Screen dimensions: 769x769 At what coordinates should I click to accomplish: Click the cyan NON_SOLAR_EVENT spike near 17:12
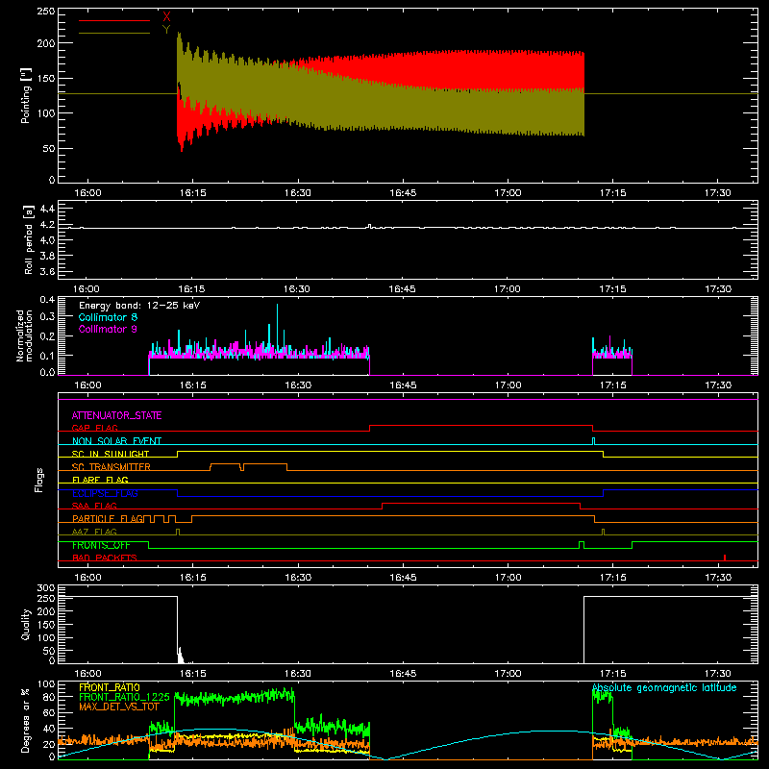click(x=593, y=441)
